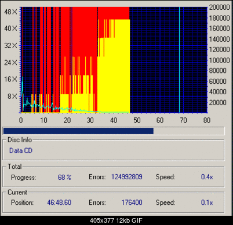Click the '140000' error axis label
The width and height of the screenshot is (233, 225).
coord(220,39)
